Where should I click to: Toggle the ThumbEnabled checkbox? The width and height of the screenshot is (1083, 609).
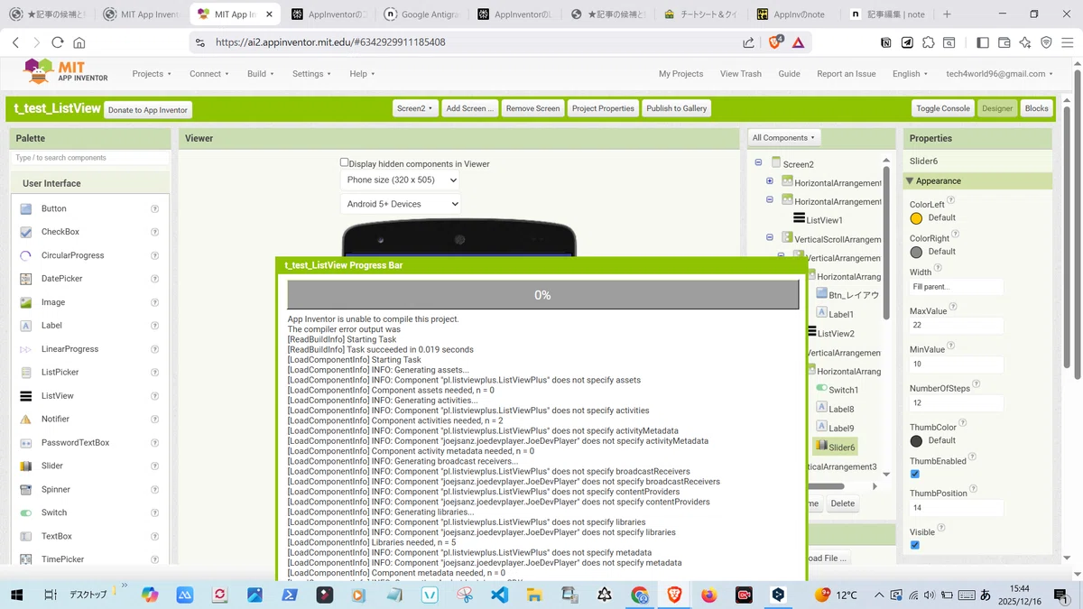914,474
